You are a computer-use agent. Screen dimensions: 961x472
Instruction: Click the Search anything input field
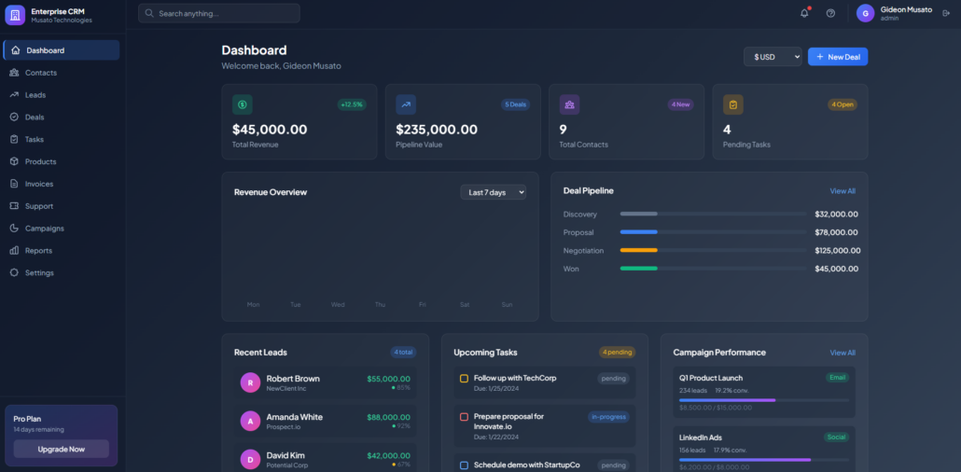pyautogui.click(x=219, y=13)
